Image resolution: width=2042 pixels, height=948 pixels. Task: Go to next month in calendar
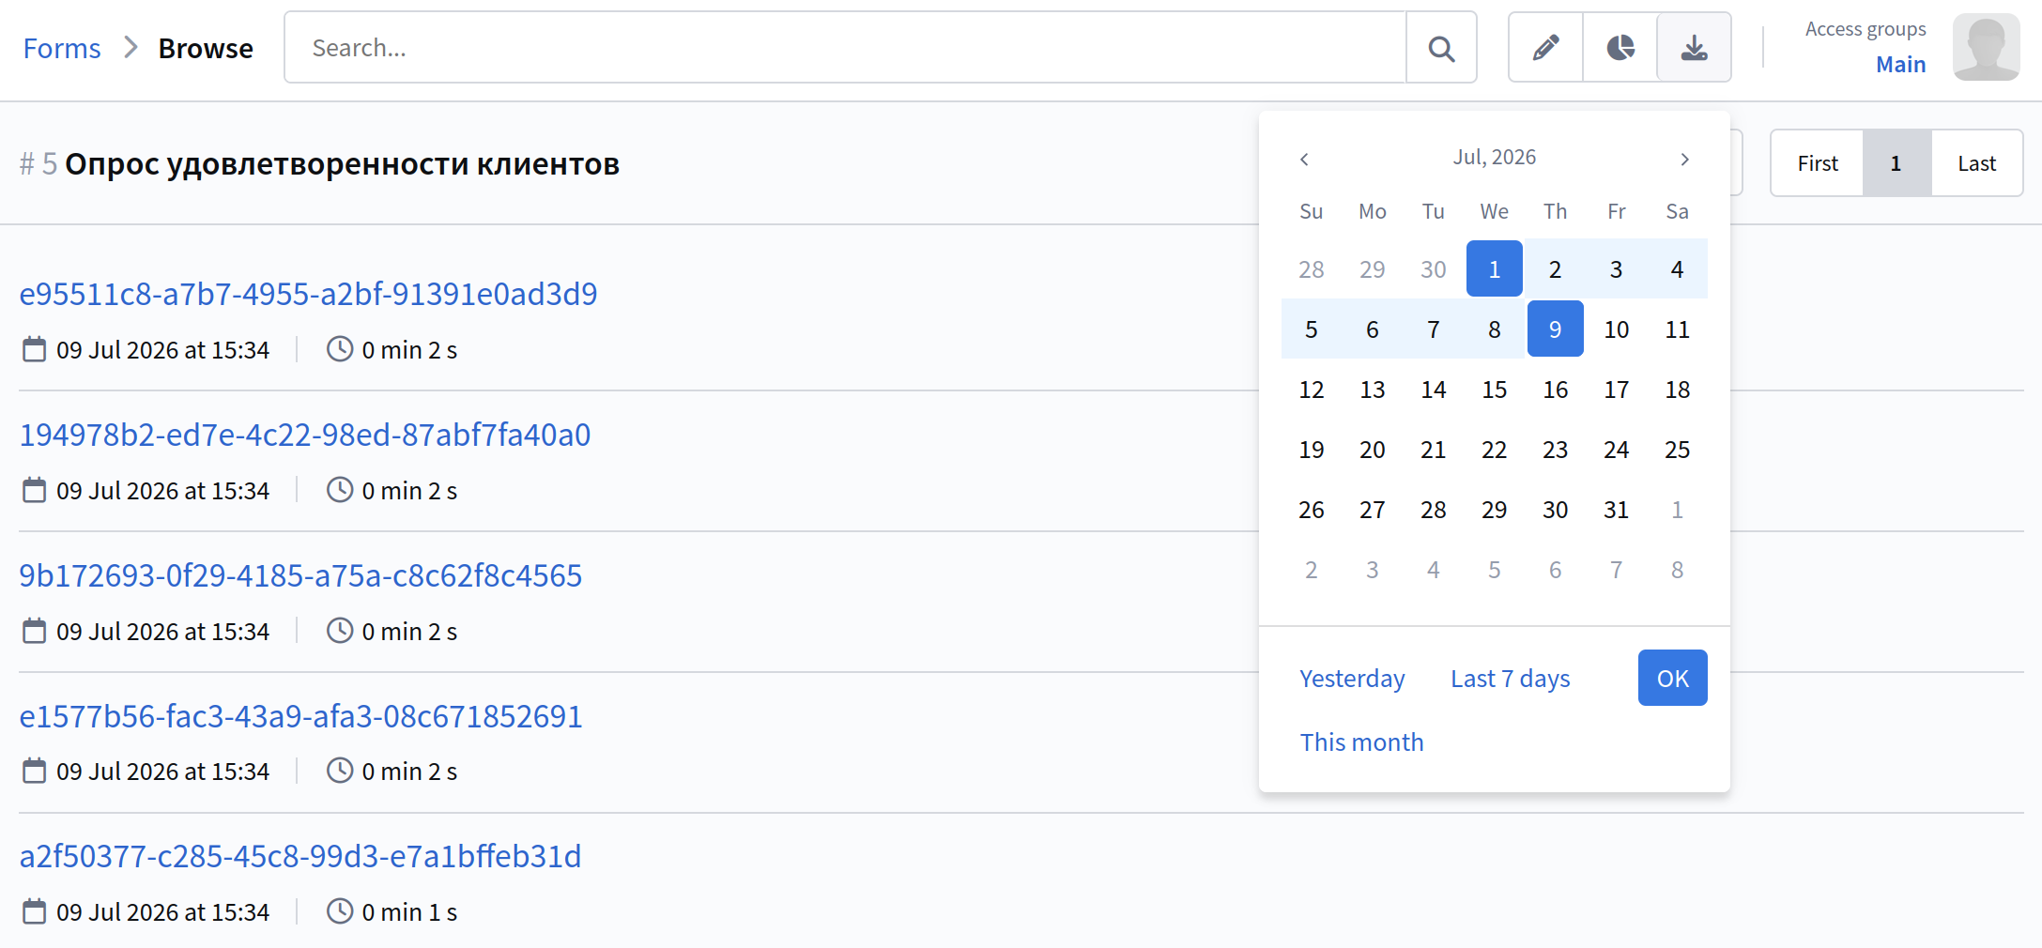1685,159
